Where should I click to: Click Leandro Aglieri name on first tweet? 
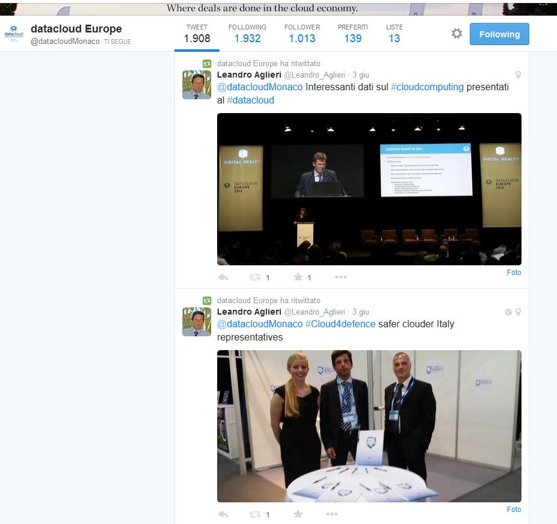coord(249,75)
